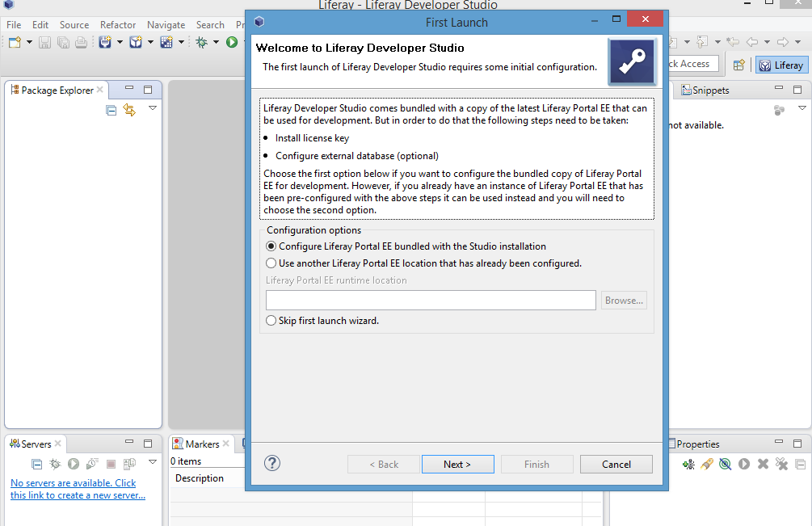Viewport: 812px width, 526px height.
Task: Click the create a new server link
Action: [x=78, y=490]
